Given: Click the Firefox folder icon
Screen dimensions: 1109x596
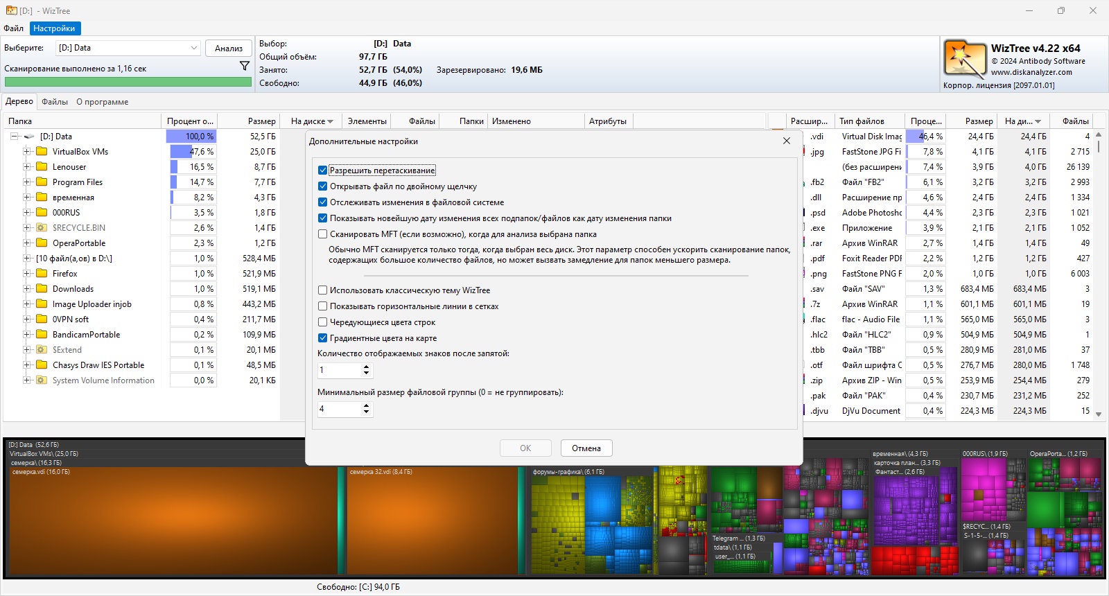Looking at the screenshot, I should tap(42, 273).
